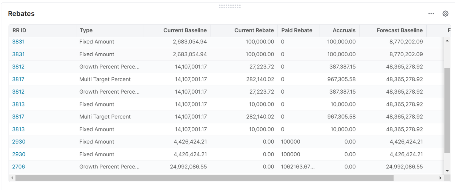
Task: Click the vertical scrollbar thumb
Action: 447,110
